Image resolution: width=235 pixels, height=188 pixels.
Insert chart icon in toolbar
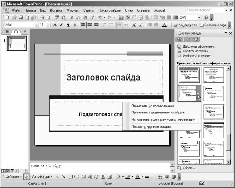click(121, 18)
